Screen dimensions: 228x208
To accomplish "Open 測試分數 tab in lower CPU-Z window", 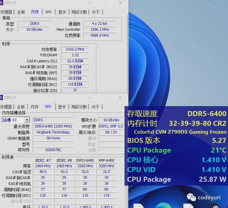I will point(79,107).
